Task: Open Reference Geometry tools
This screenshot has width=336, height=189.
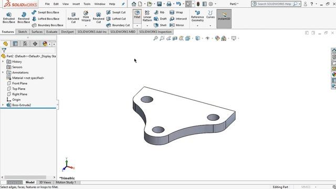Action: pos(197,16)
